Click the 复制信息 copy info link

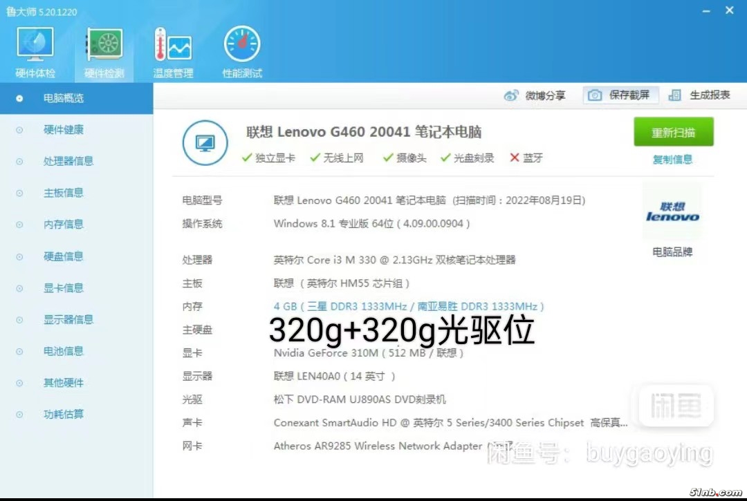point(672,160)
